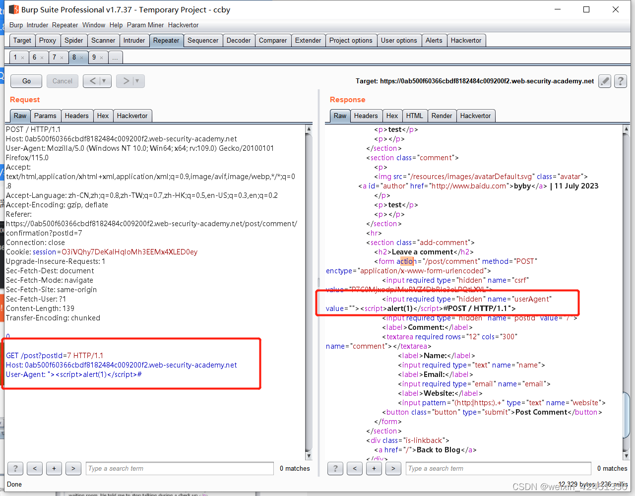Open Repeater help with the question-mark icon beside the target

pos(621,81)
